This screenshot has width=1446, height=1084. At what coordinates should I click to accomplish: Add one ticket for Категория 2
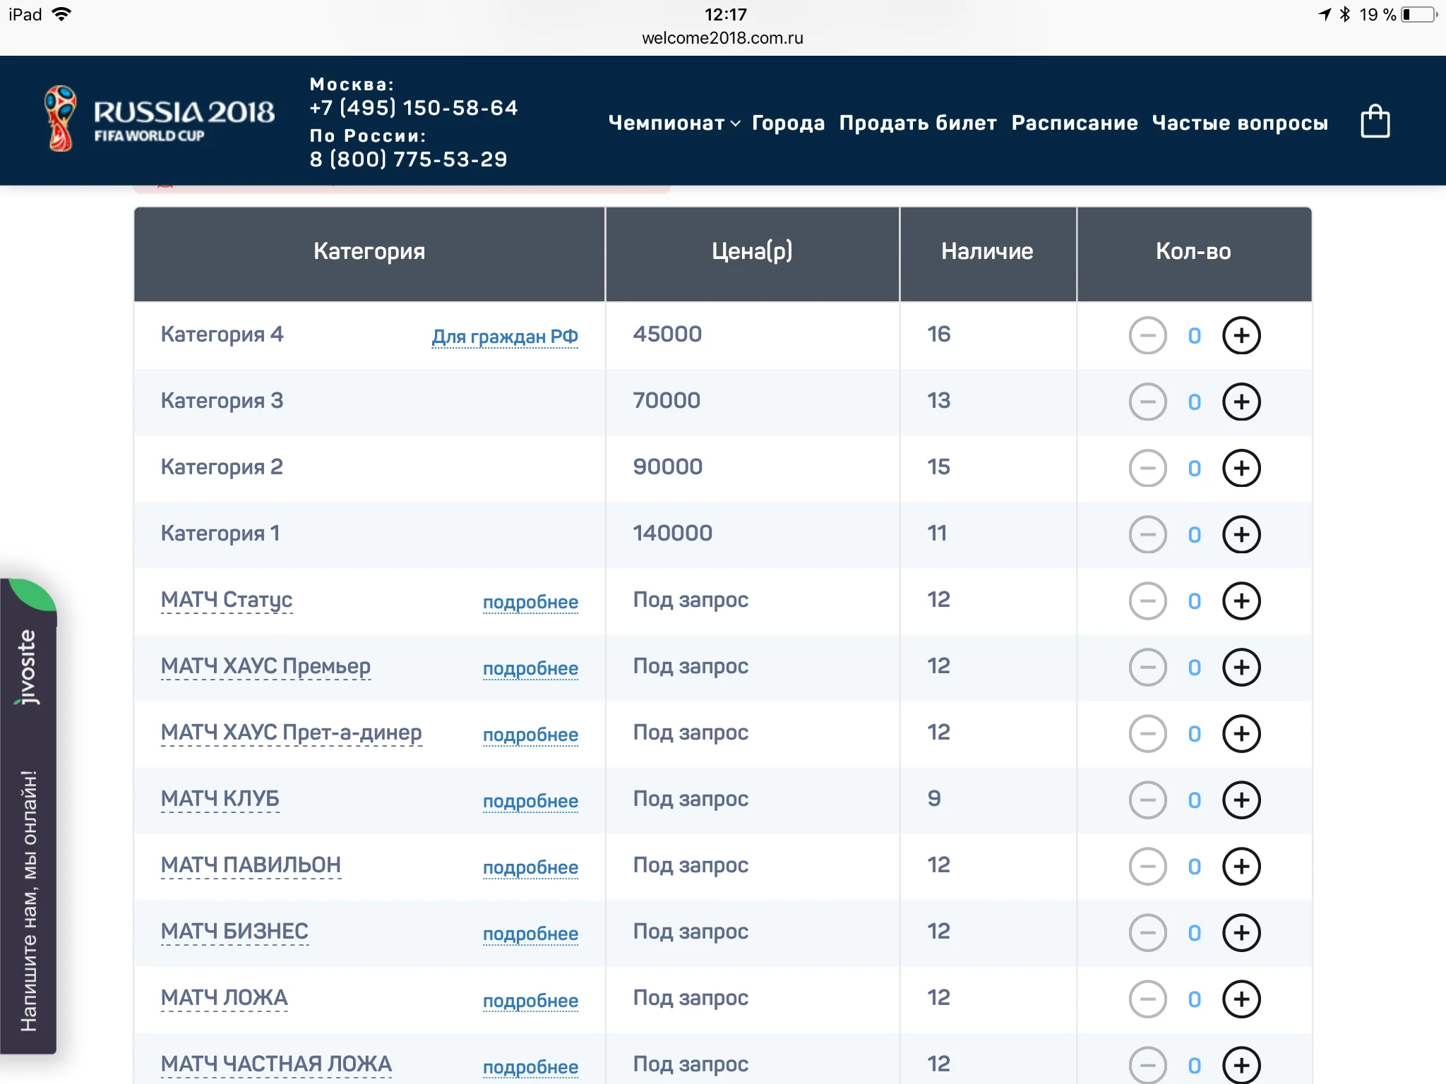click(1241, 468)
